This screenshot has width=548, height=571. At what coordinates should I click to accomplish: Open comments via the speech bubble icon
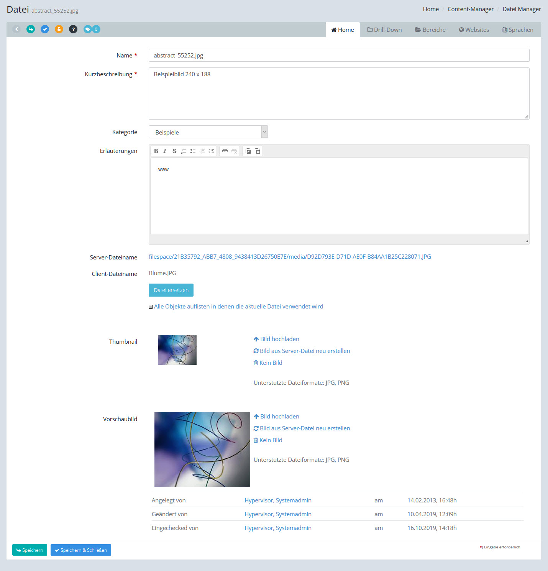(x=88, y=29)
